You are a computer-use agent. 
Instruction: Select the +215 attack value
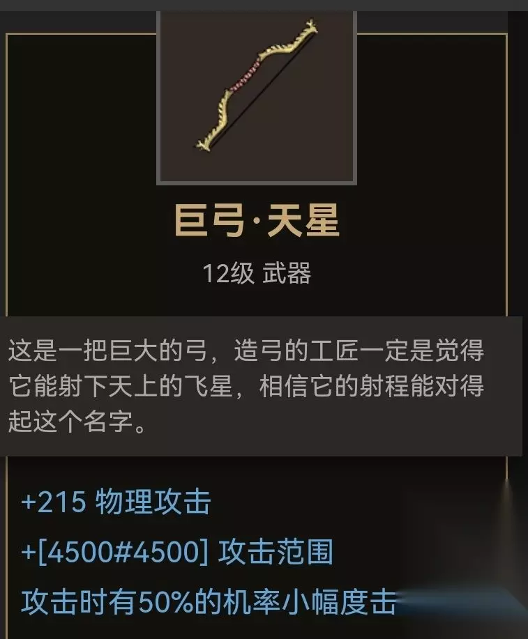tap(54, 502)
